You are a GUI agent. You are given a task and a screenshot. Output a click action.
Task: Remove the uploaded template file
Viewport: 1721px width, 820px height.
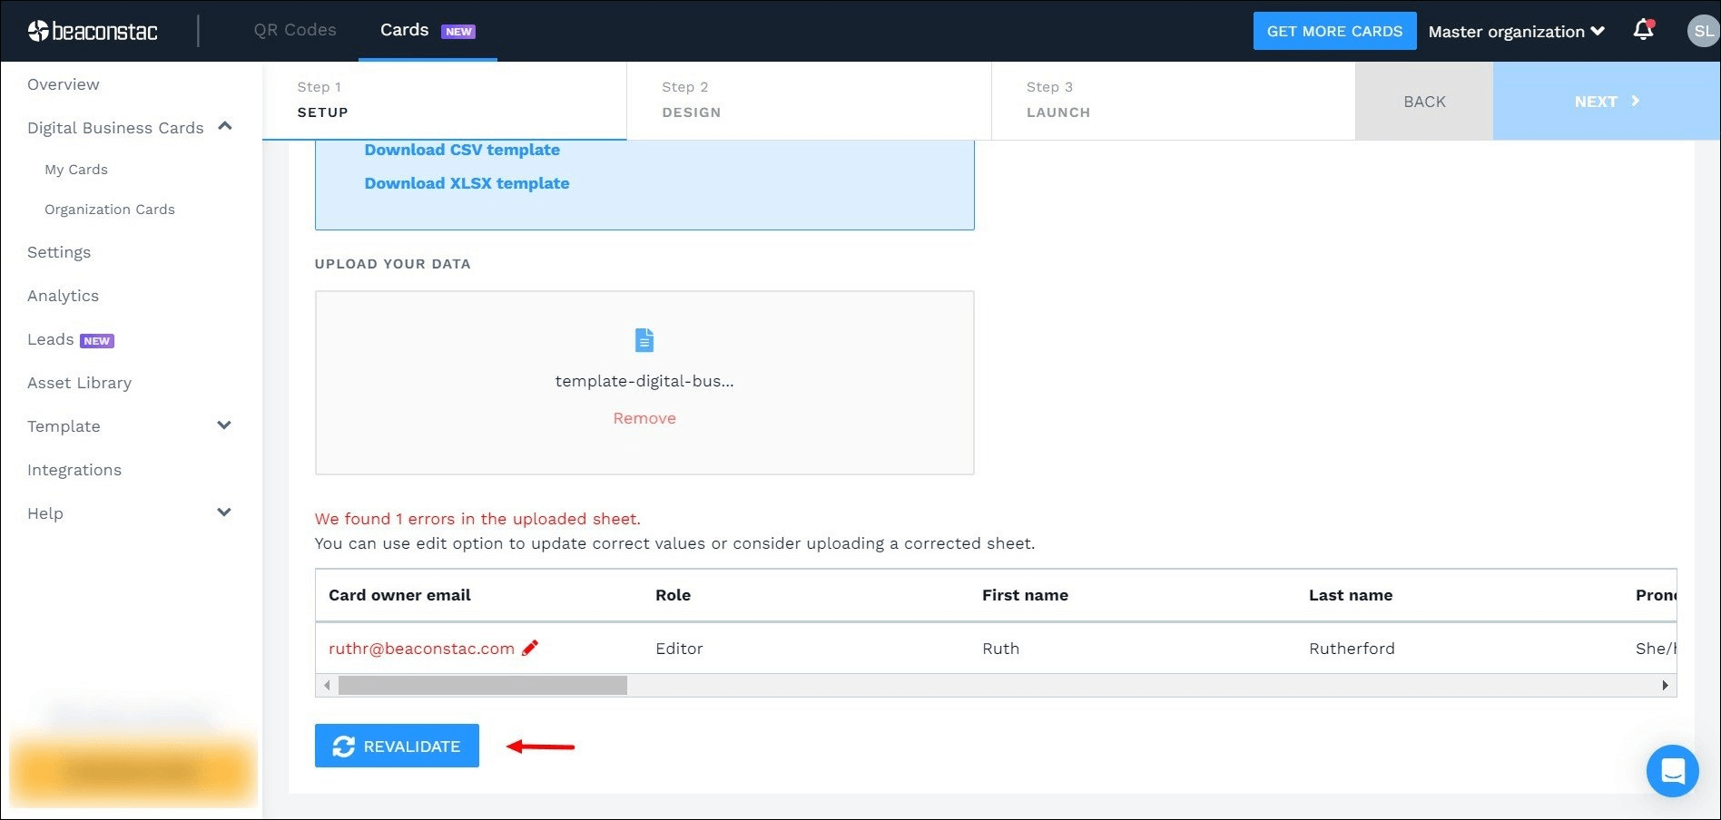644,418
